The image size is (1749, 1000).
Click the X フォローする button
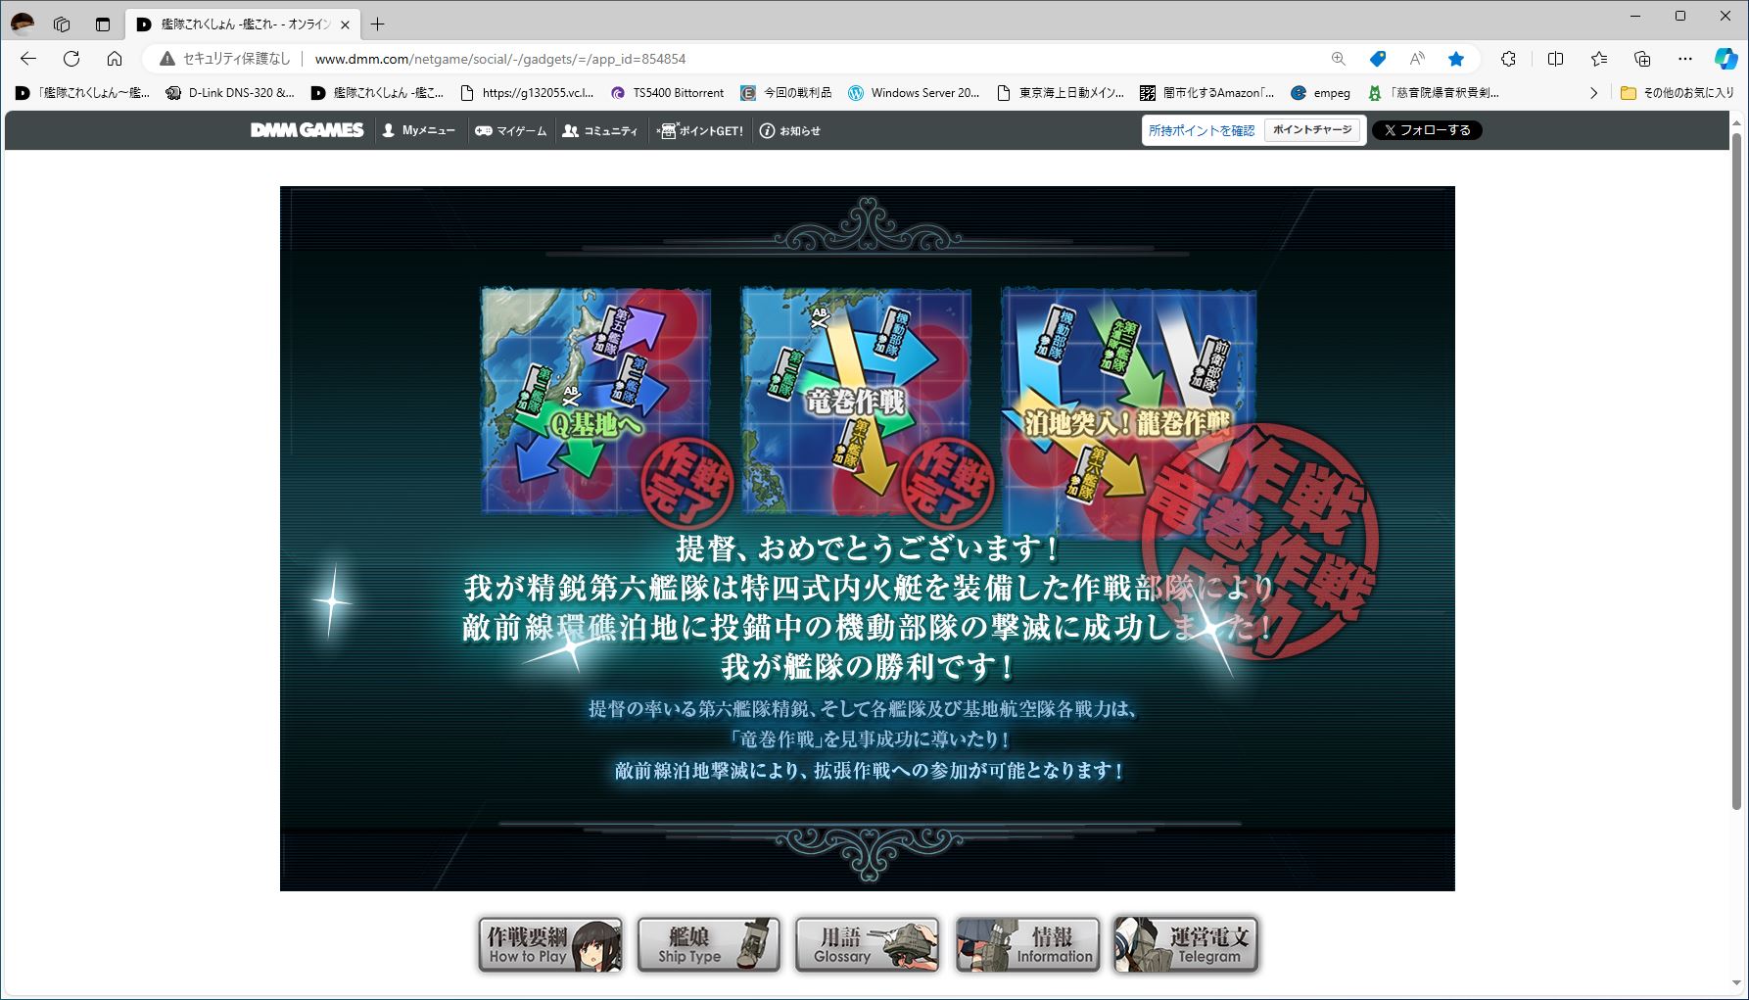tap(1427, 130)
